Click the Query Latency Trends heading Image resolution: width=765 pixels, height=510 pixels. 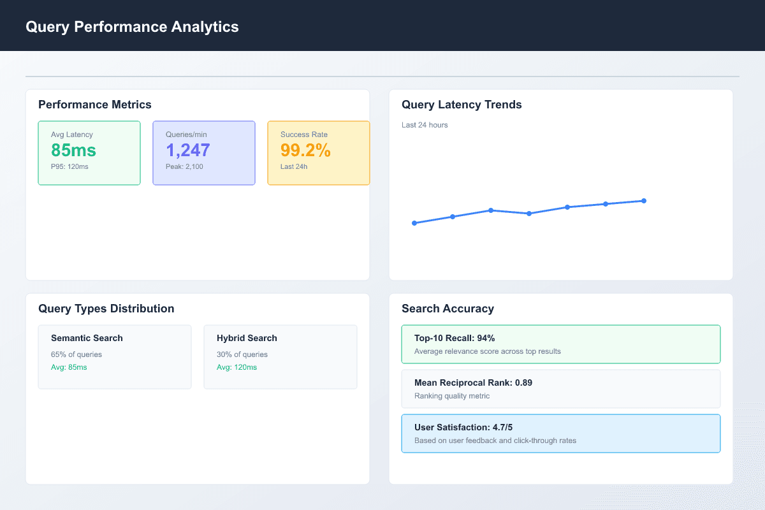(x=461, y=105)
